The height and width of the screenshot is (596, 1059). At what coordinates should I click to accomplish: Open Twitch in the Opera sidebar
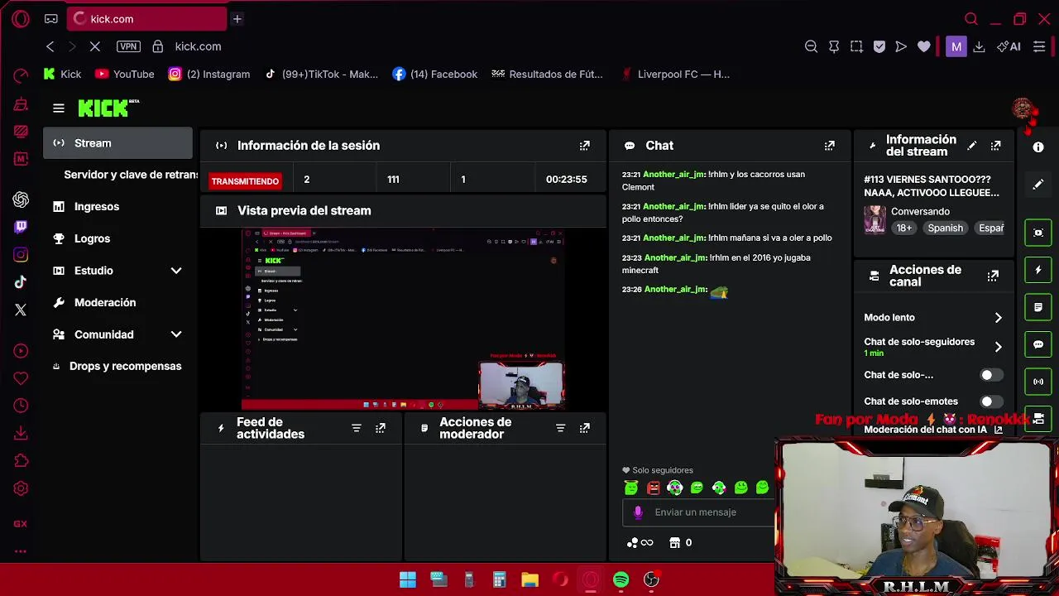tap(21, 227)
